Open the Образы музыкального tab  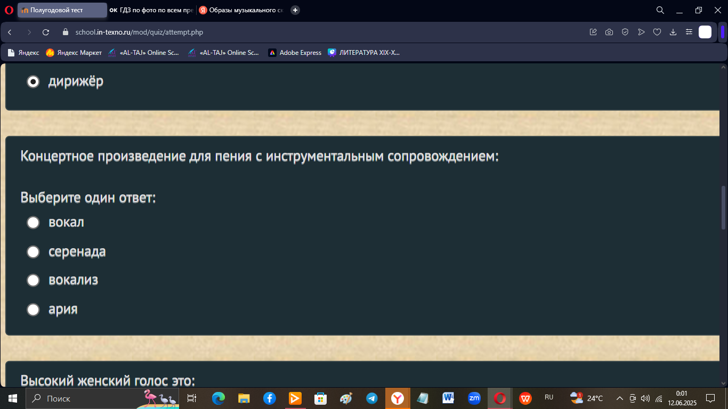[x=241, y=10]
